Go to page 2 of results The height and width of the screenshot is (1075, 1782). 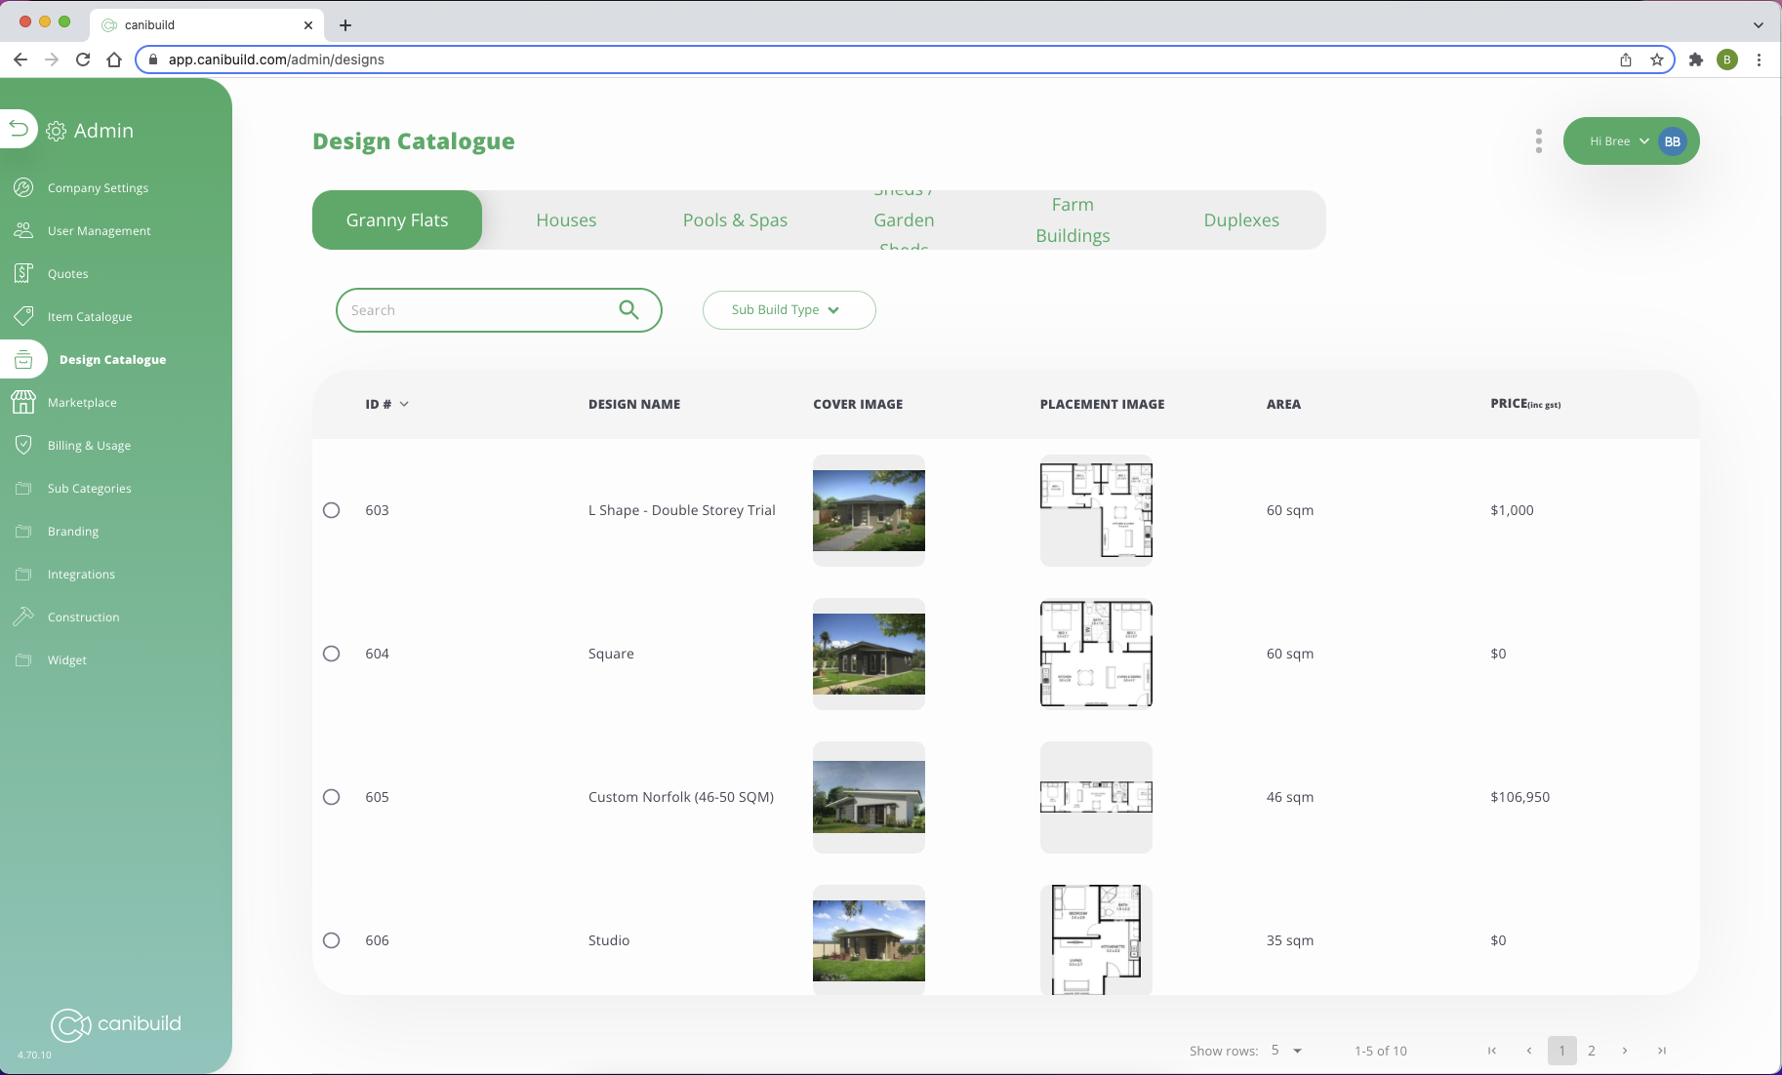pos(1592,1051)
